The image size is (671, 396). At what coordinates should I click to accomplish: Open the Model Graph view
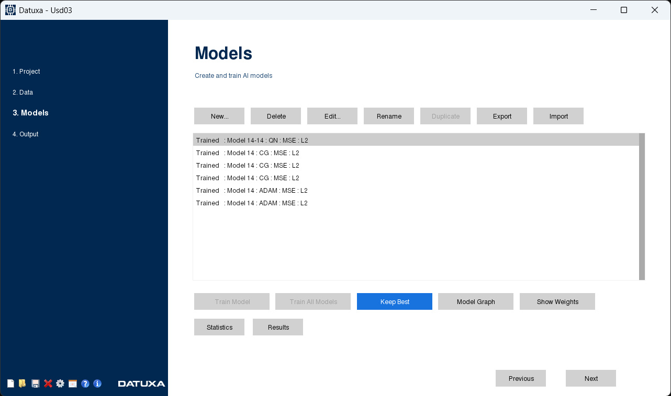pyautogui.click(x=475, y=301)
